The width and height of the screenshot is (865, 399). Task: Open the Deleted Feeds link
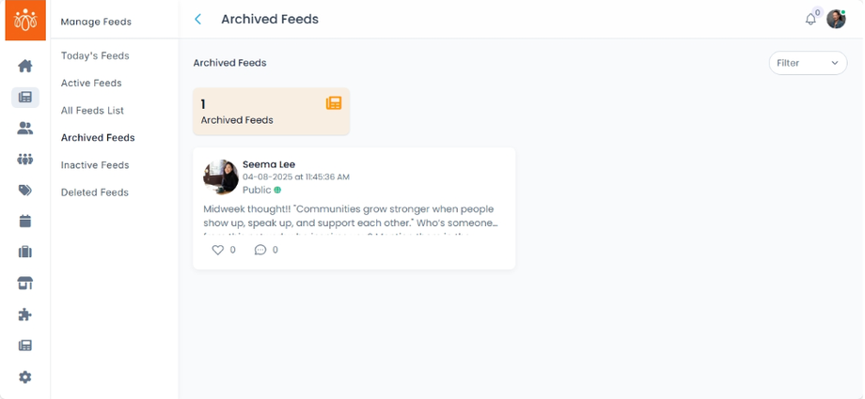(94, 192)
